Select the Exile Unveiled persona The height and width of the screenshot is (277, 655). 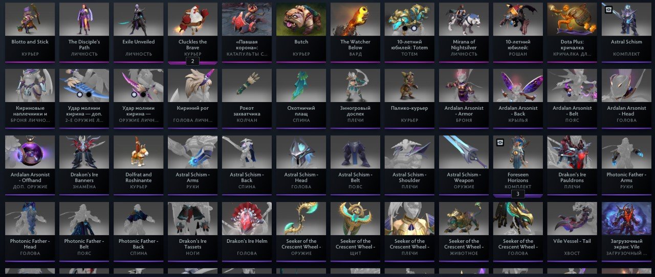[139, 32]
